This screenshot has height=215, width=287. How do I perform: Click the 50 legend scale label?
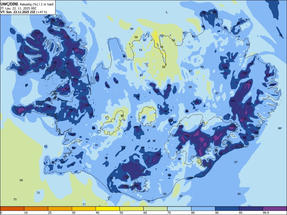point(121,213)
